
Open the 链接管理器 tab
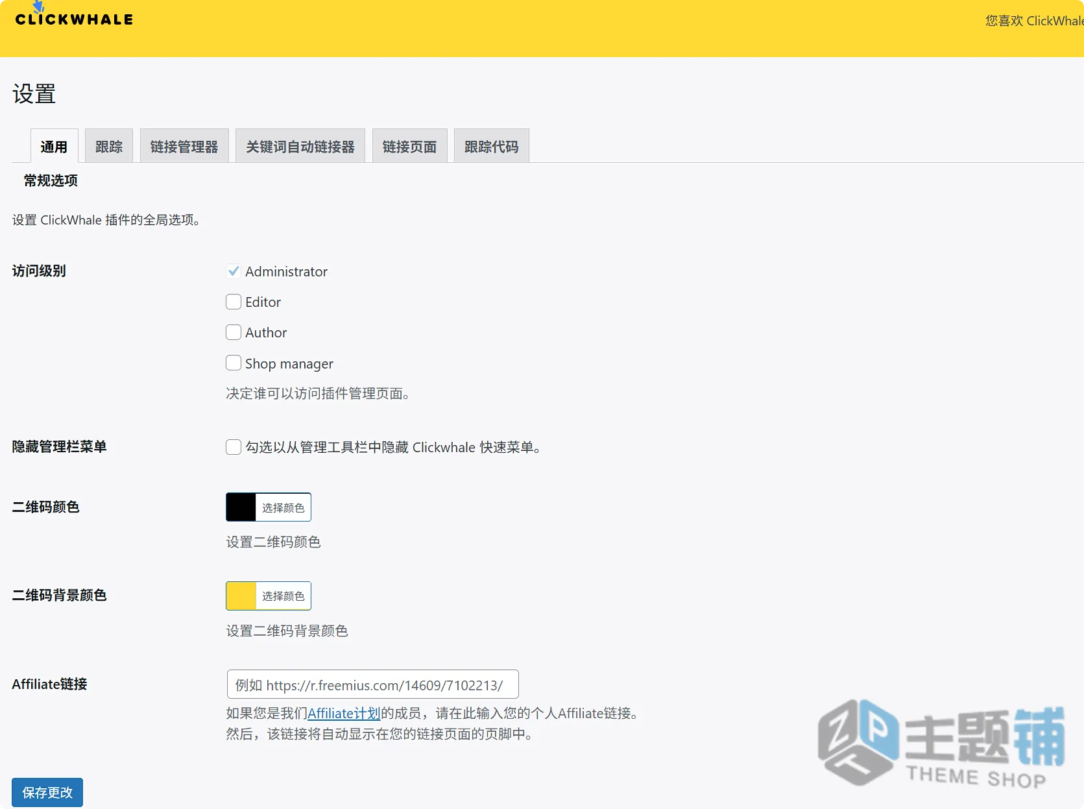[184, 146]
